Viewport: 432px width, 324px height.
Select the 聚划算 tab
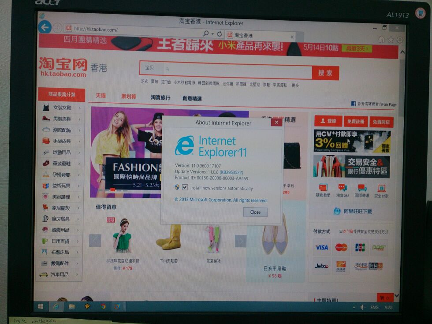(129, 96)
